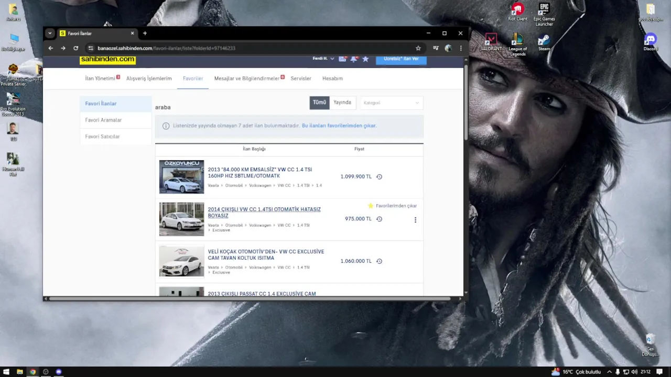This screenshot has width=671, height=377.
Task: Click Bu ilanları favorilerimden çıkar link
Action: 339,126
